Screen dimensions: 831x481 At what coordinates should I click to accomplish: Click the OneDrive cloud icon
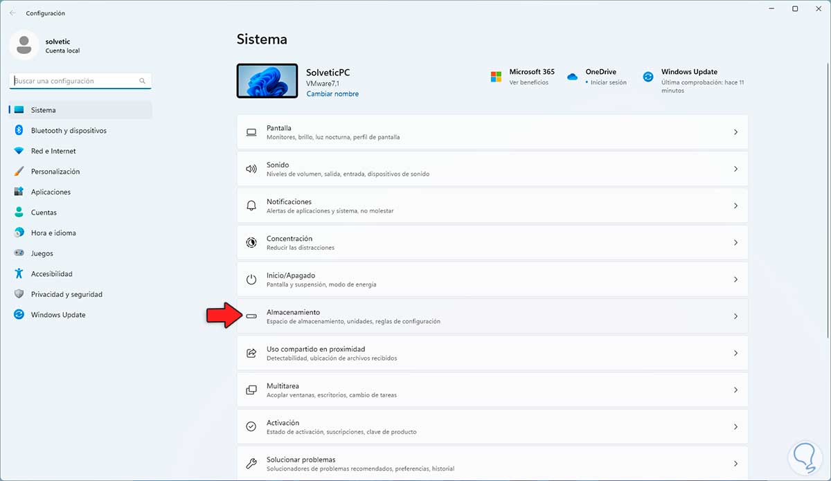click(x=572, y=77)
